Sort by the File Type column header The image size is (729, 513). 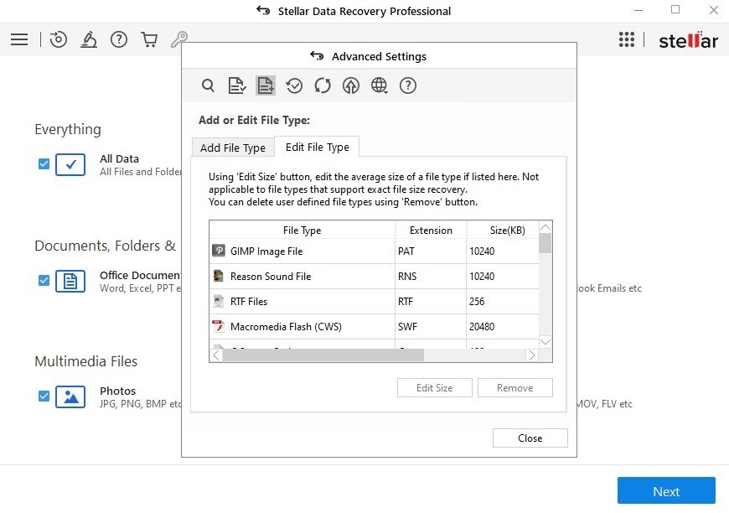point(302,231)
